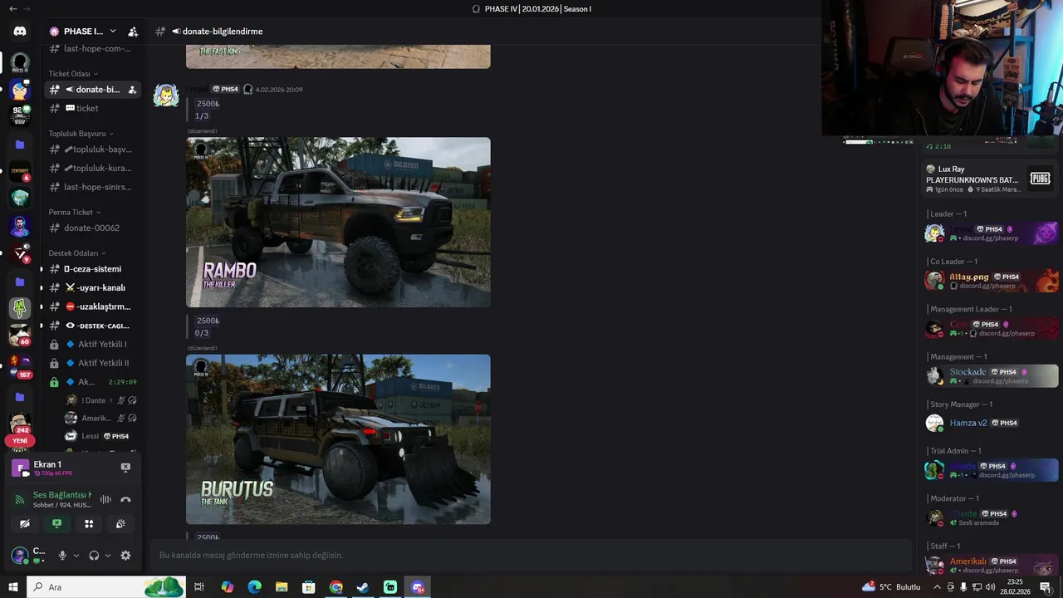Open Discord direct messages home icon
1063x598 pixels.
coord(20,32)
